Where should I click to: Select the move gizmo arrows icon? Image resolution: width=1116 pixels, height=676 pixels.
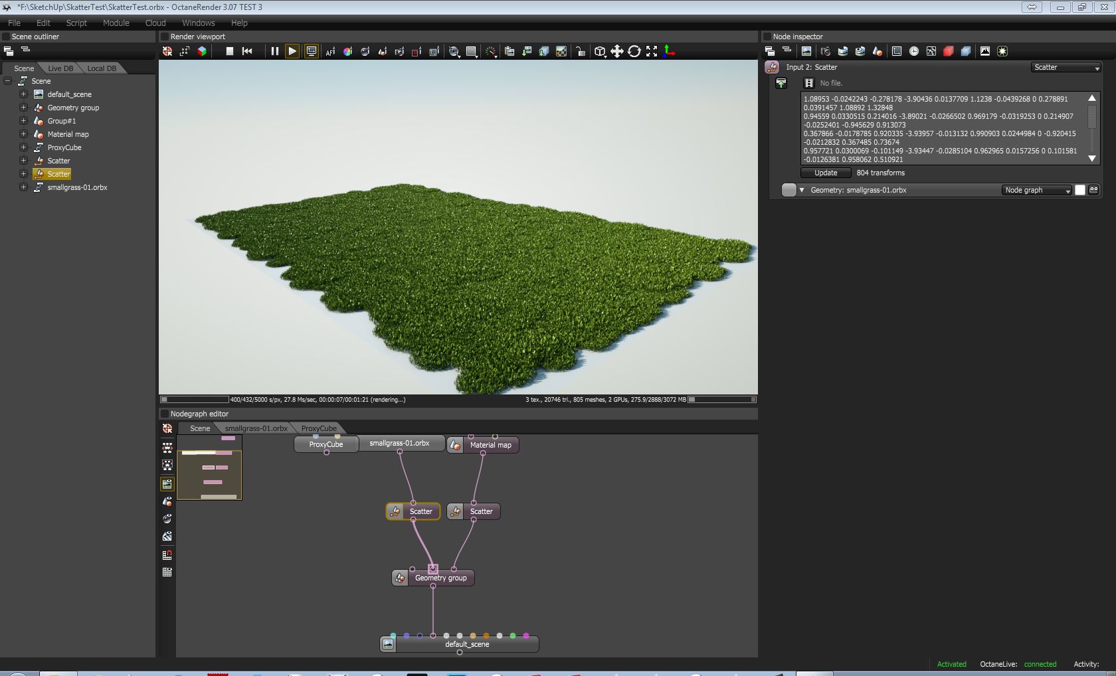617,51
